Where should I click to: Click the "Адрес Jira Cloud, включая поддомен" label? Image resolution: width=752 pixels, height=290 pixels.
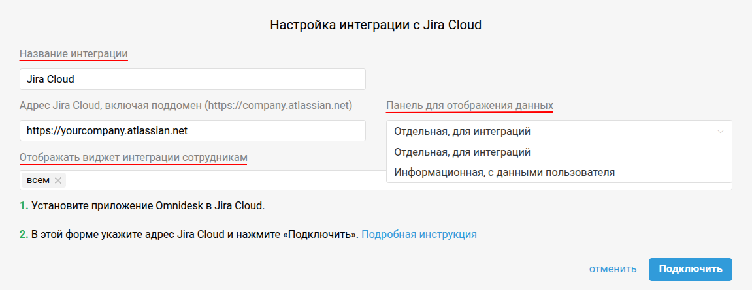pos(186,106)
